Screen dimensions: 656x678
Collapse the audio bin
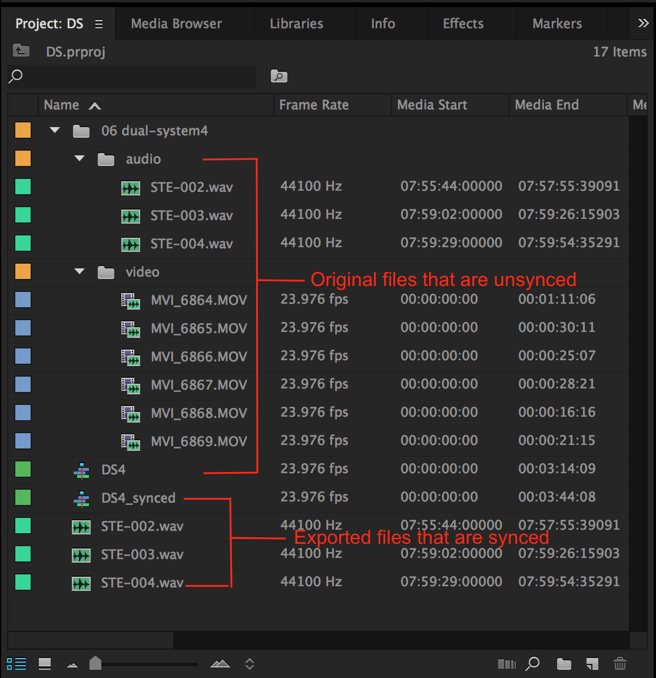(79, 159)
